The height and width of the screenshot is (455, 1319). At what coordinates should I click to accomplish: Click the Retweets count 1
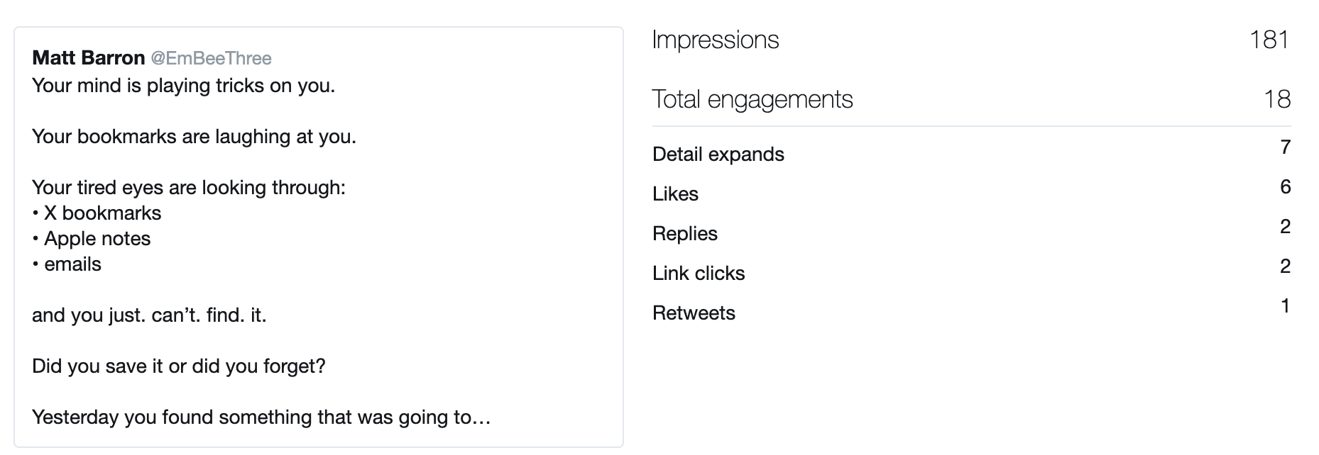(1285, 306)
